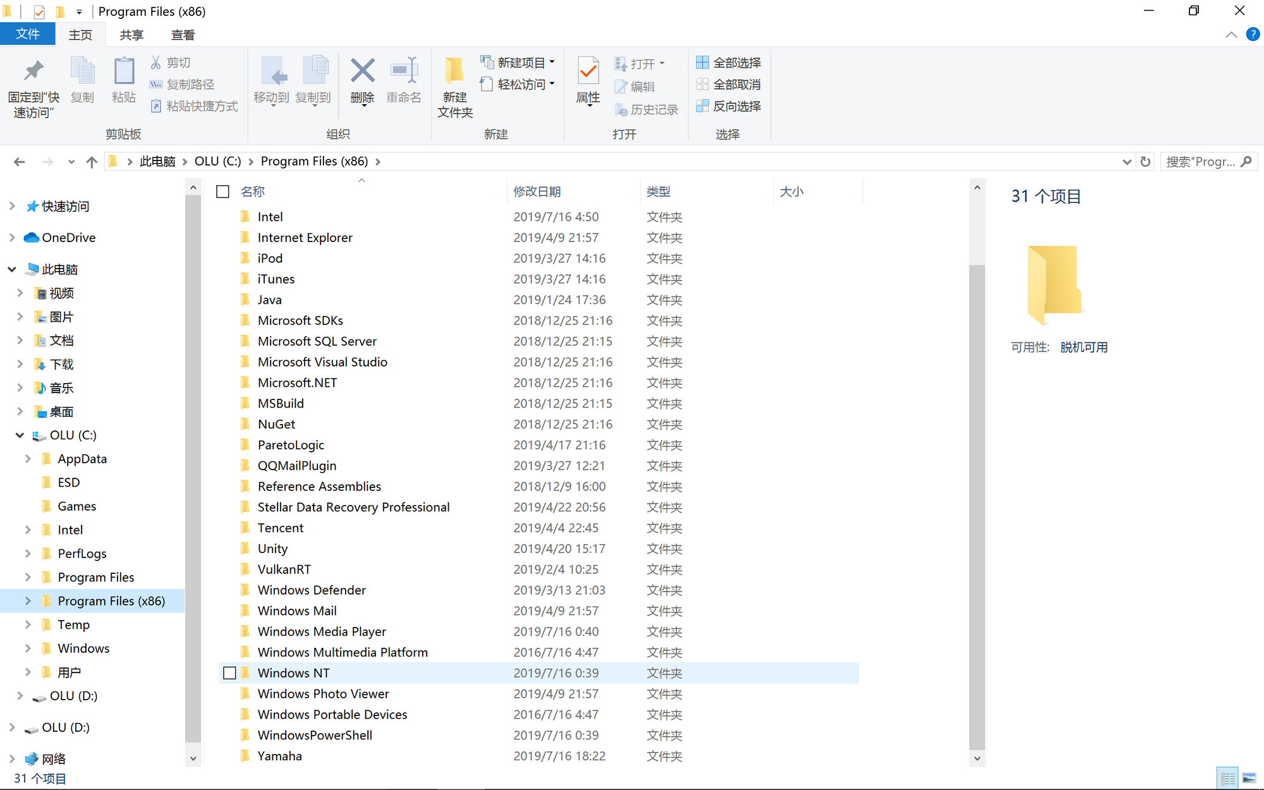Click the file list scroll up arrow
Viewport: 1264px width, 790px height.
click(x=976, y=188)
